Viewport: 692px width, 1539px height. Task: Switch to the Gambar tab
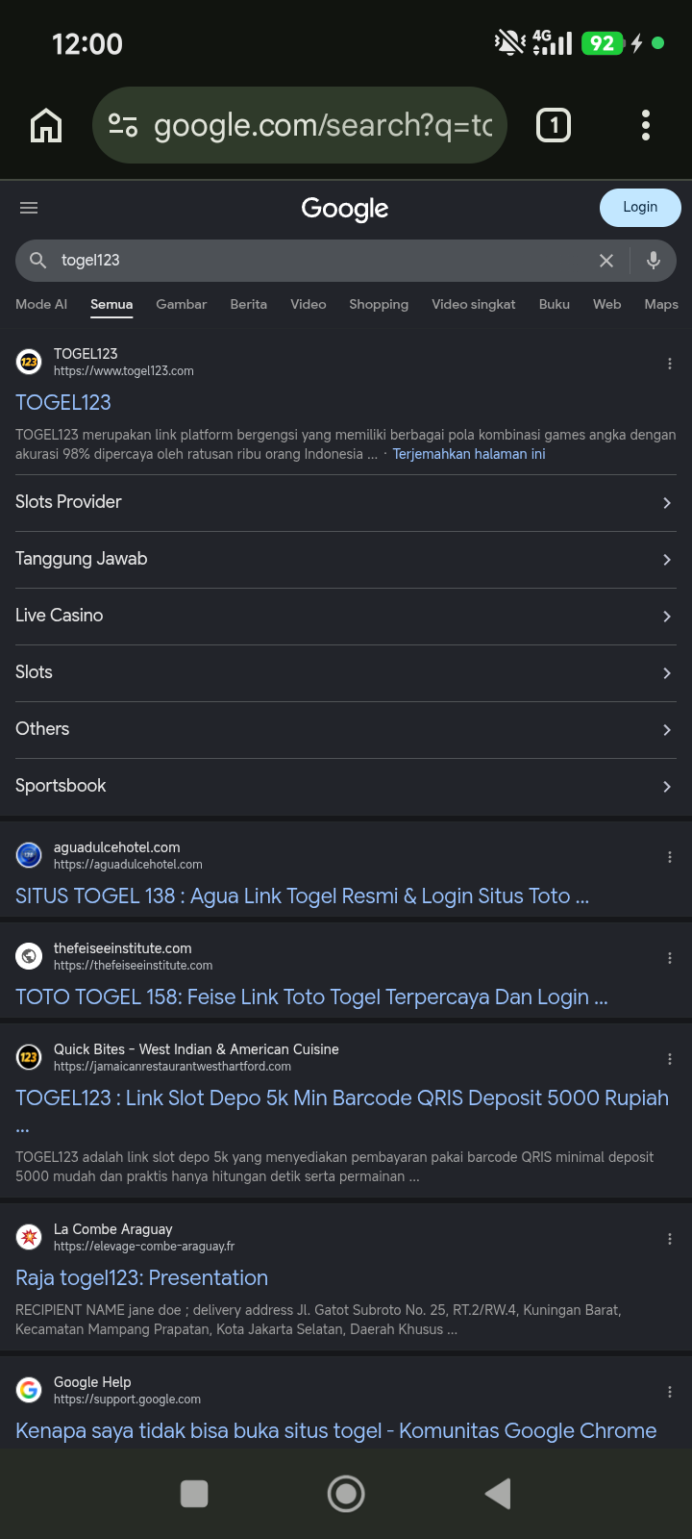click(182, 304)
